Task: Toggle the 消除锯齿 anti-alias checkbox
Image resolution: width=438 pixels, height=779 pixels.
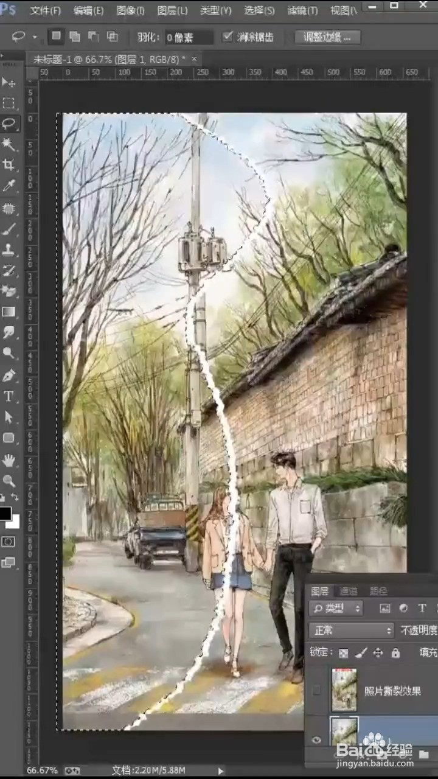Action: 228,37
